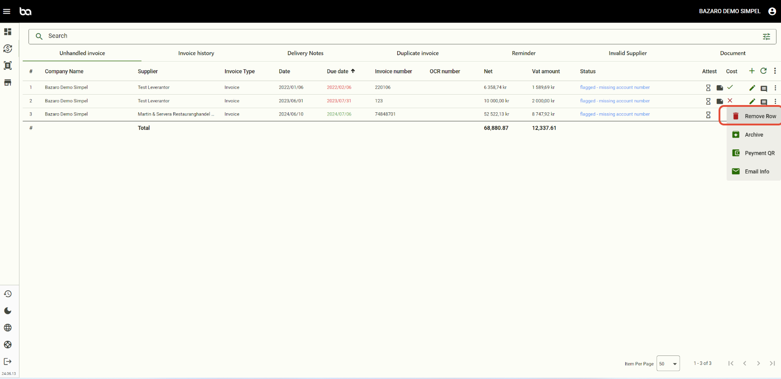Click due date 2024/07/06 cell
781x379 pixels.
(x=339, y=114)
